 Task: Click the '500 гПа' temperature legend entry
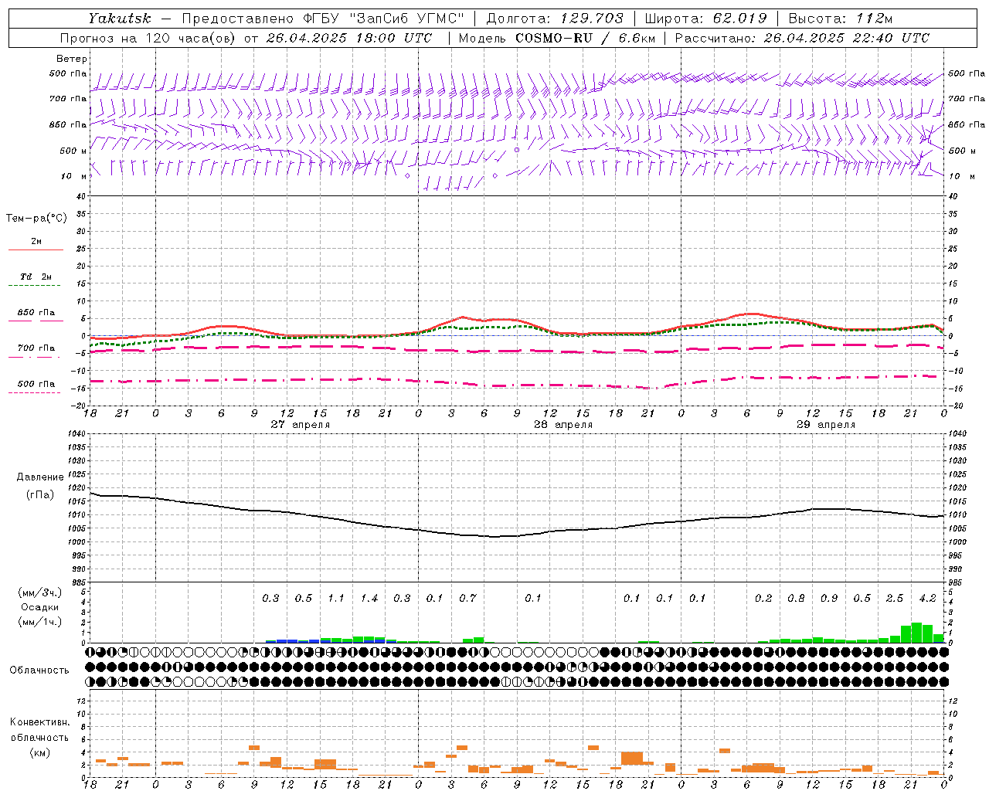pyautogui.click(x=36, y=384)
